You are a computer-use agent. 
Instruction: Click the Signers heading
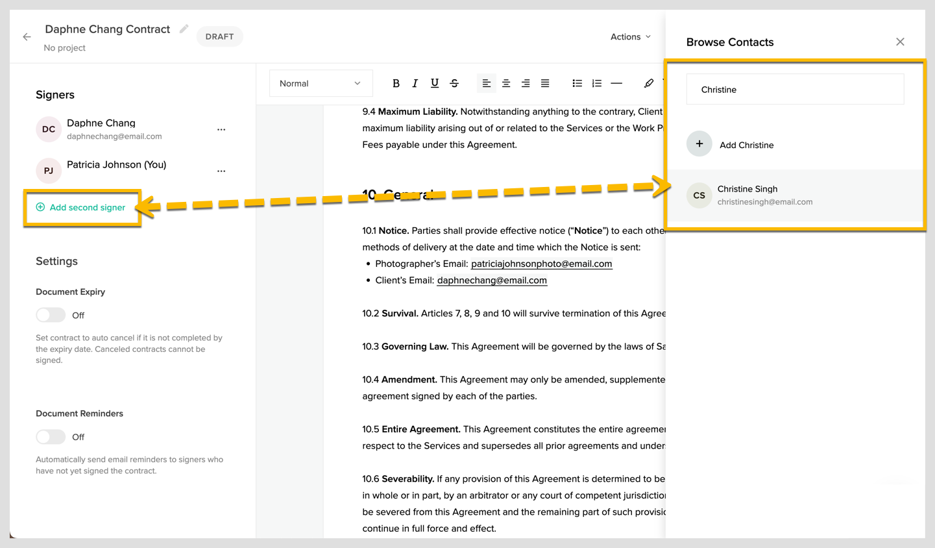pos(55,95)
